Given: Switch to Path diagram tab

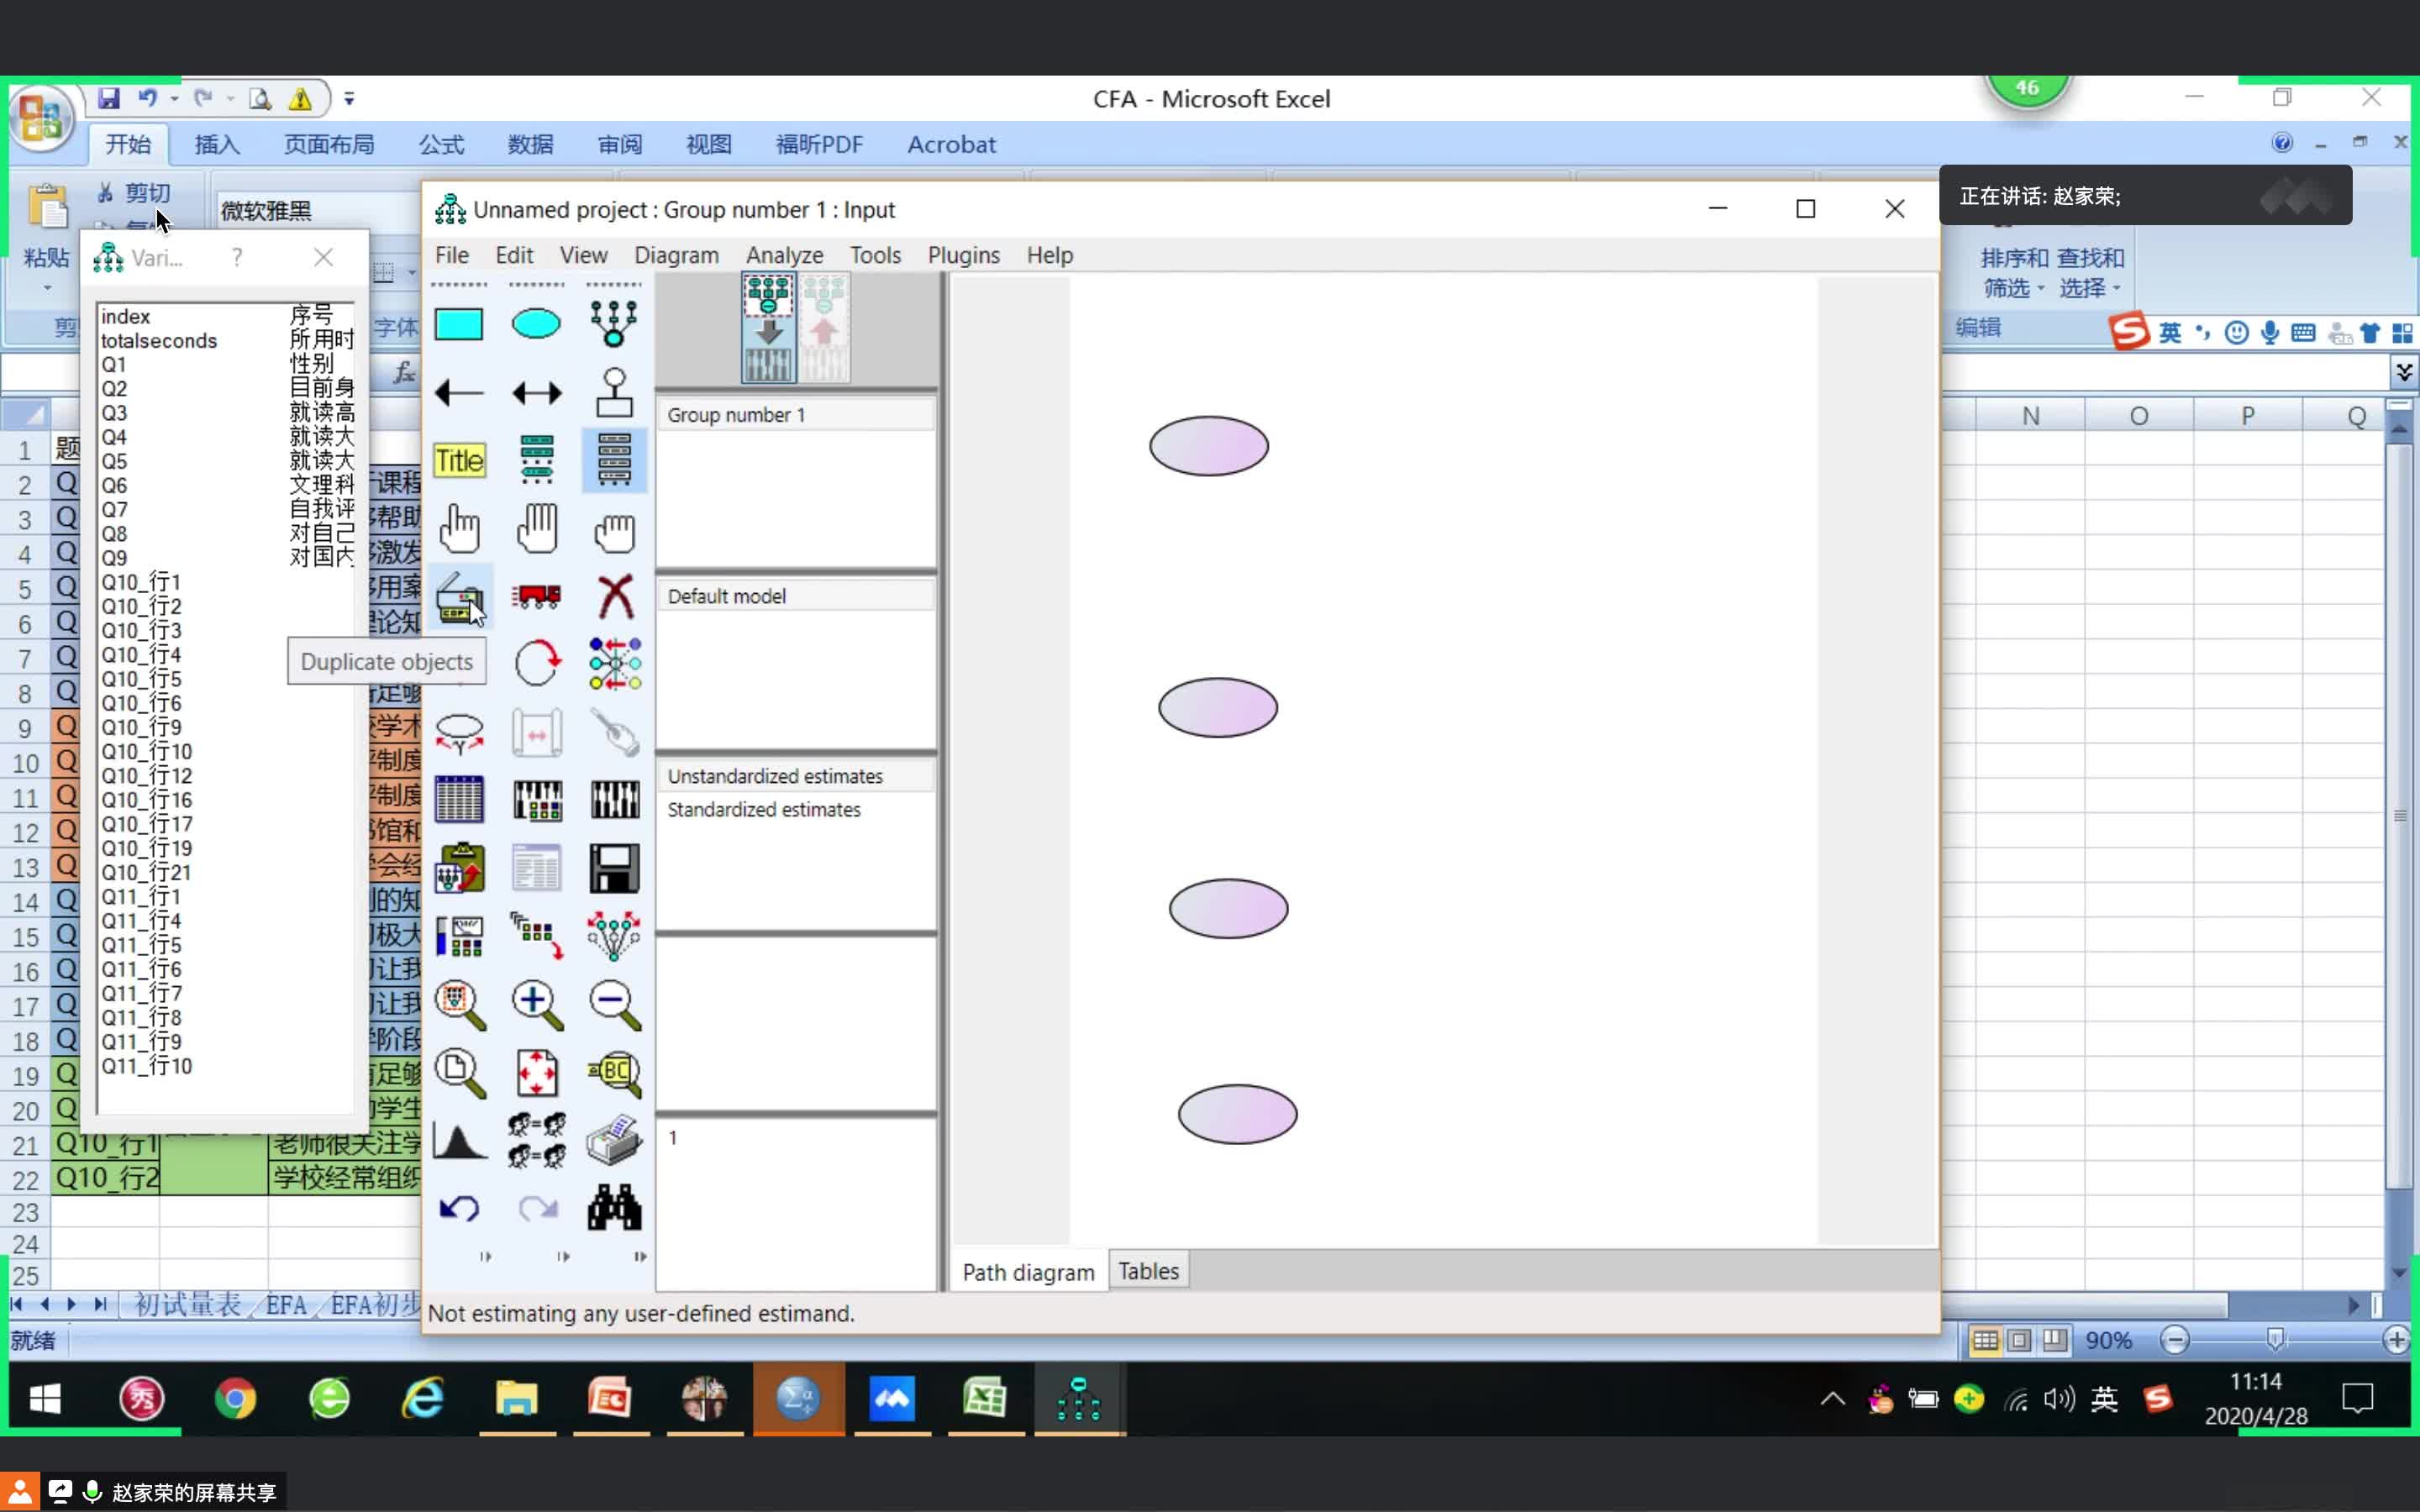Looking at the screenshot, I should (x=1028, y=1272).
